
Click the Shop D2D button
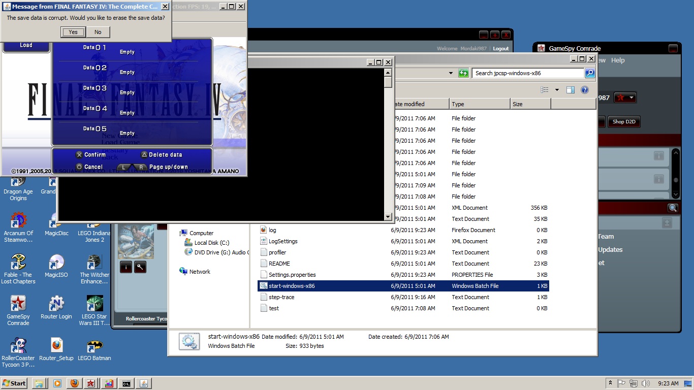tap(624, 122)
